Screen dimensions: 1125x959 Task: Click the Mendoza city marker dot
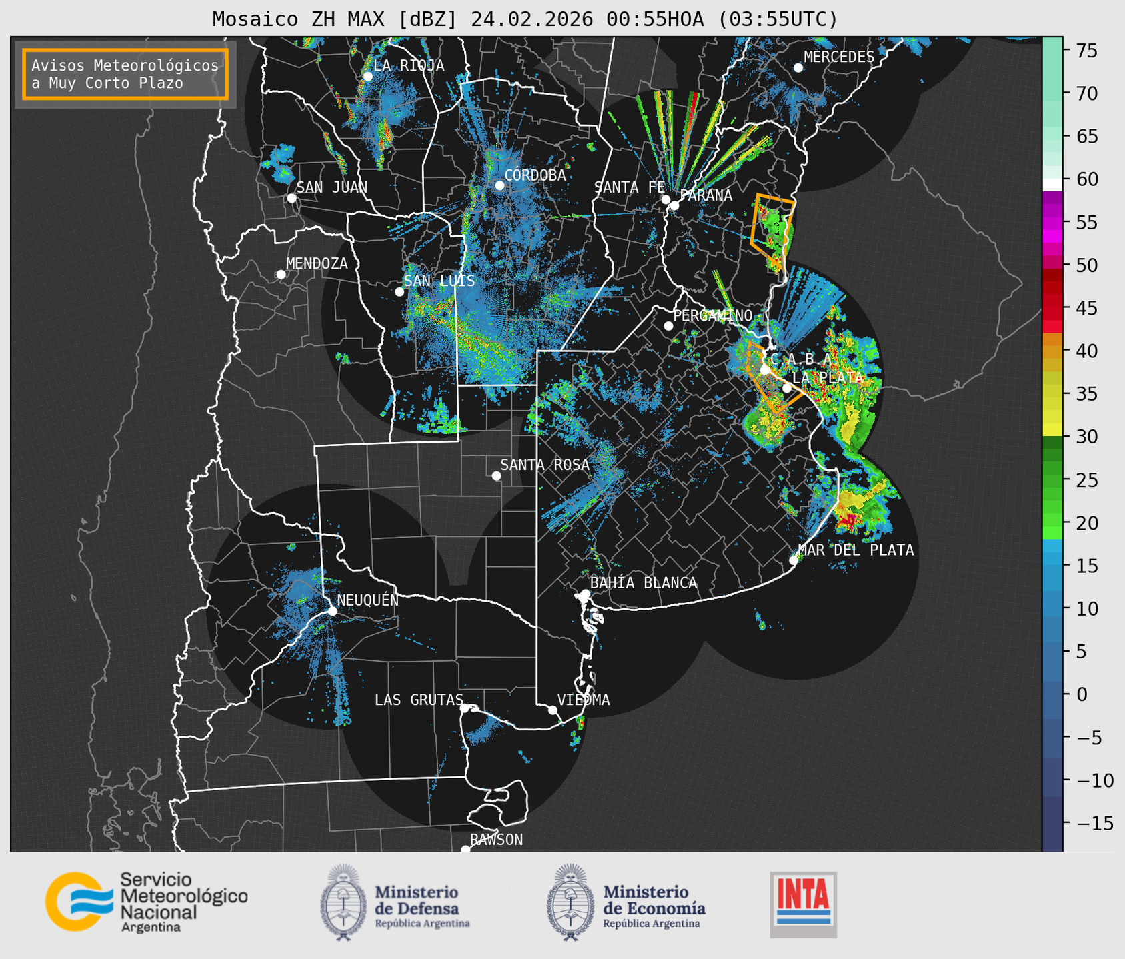coord(281,274)
